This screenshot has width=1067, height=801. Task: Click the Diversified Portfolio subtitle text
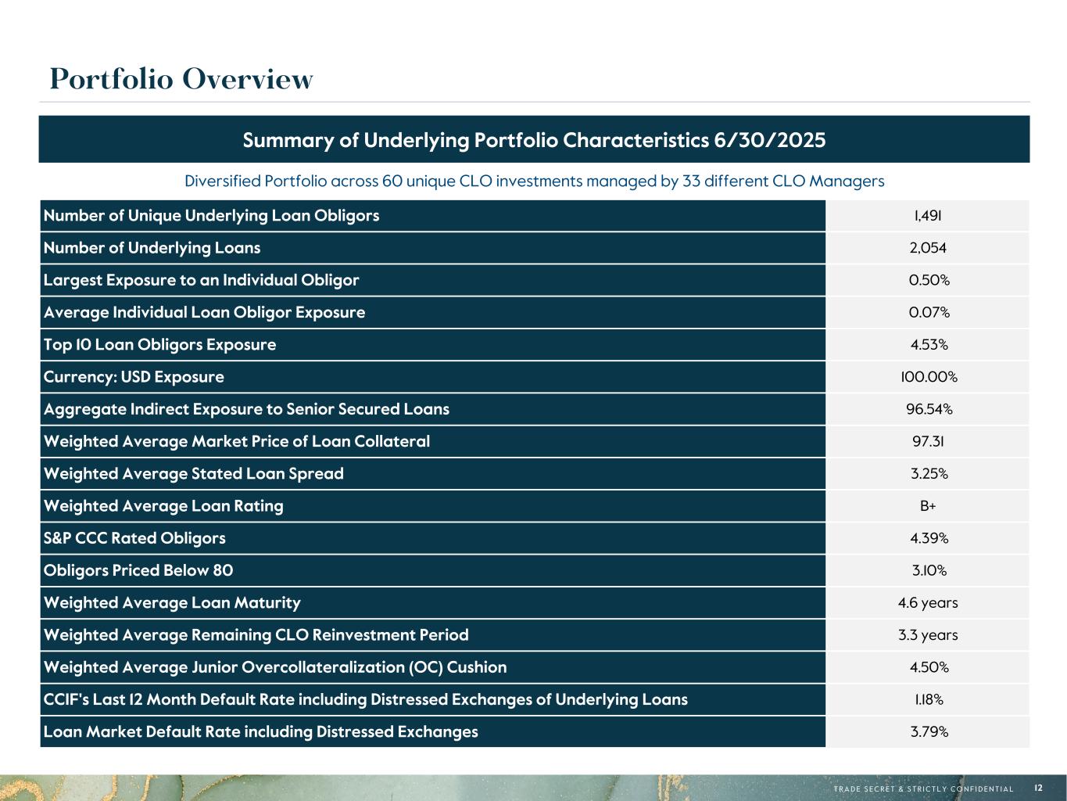tap(534, 181)
